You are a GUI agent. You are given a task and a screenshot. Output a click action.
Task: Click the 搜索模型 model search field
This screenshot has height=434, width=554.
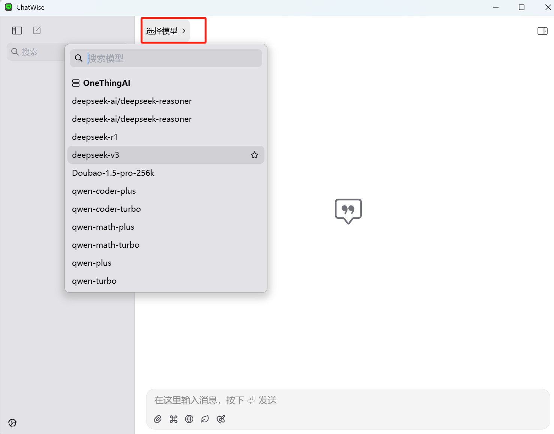(x=166, y=58)
